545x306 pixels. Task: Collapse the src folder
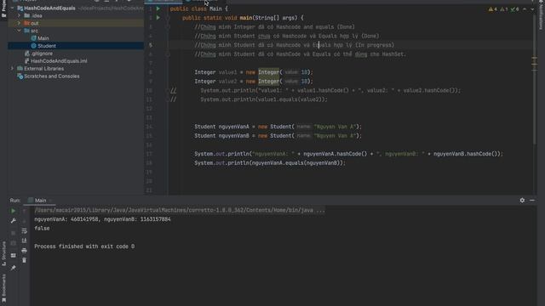19,31
